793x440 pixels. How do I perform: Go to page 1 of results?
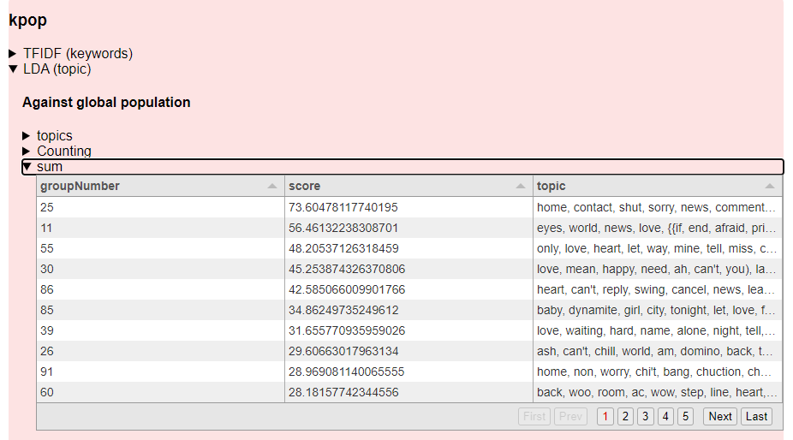coord(605,416)
